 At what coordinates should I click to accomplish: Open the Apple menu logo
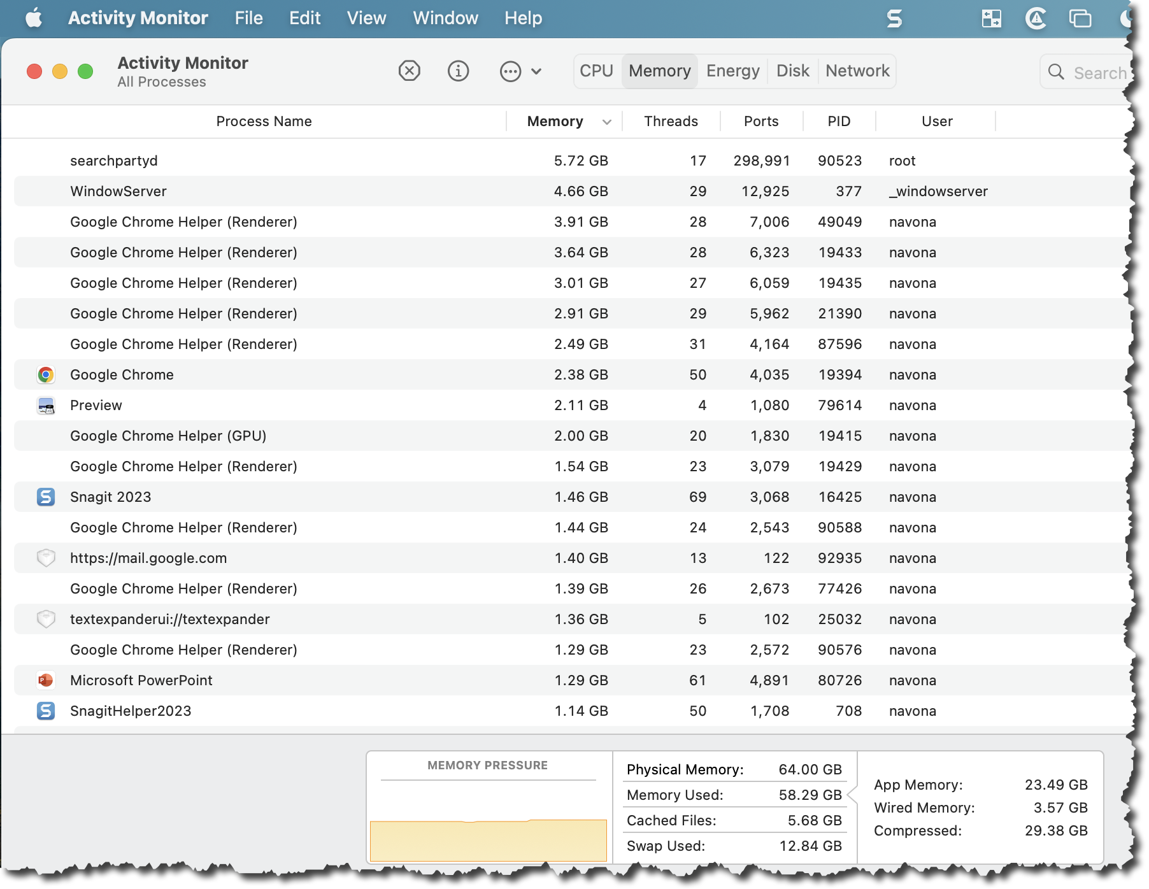point(34,18)
